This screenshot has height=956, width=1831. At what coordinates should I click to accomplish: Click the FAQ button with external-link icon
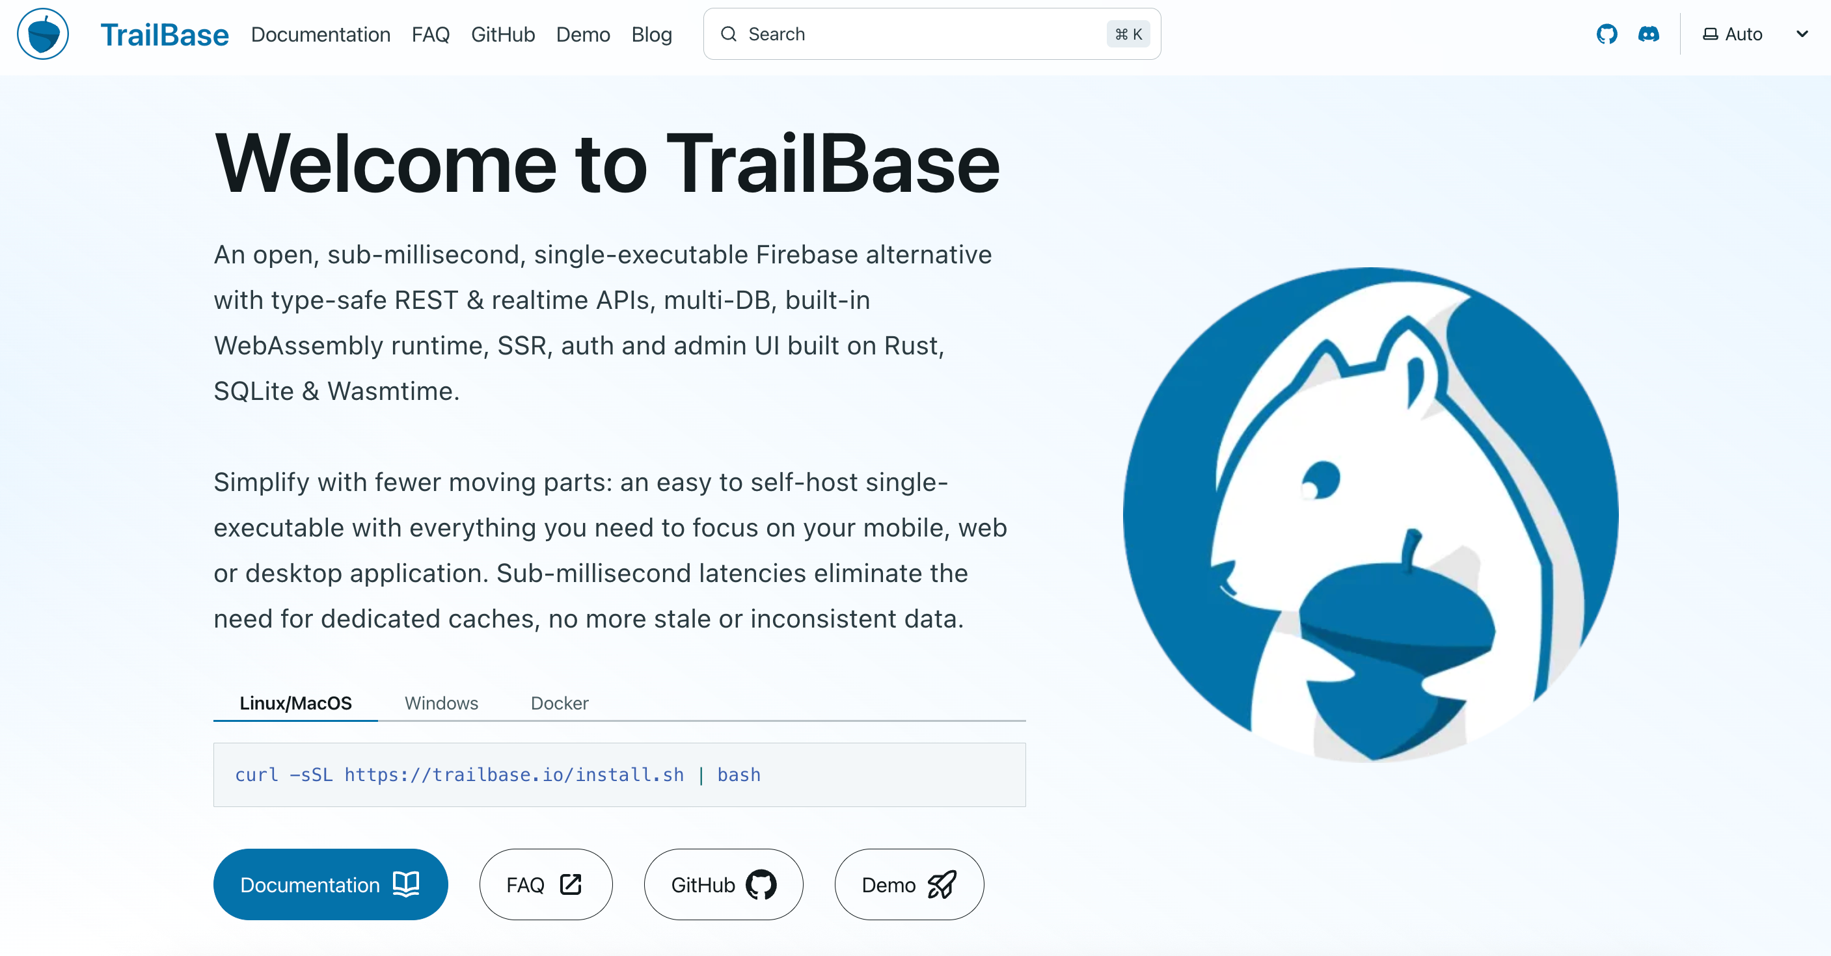click(x=545, y=884)
